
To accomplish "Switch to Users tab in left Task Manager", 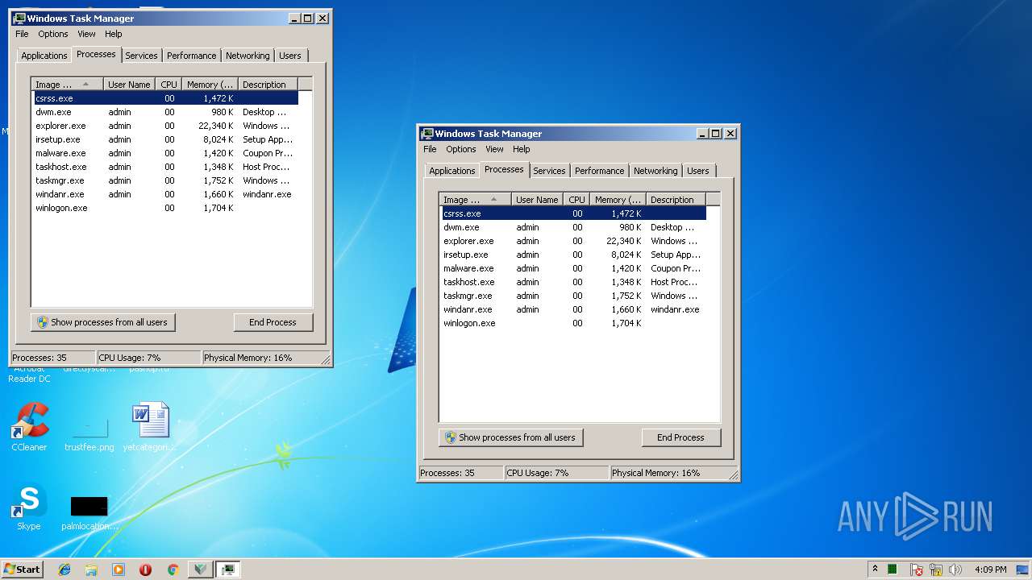I will pyautogui.click(x=290, y=56).
